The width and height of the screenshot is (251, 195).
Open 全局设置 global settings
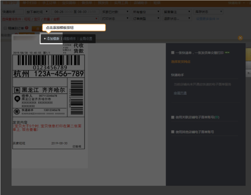(86, 39)
